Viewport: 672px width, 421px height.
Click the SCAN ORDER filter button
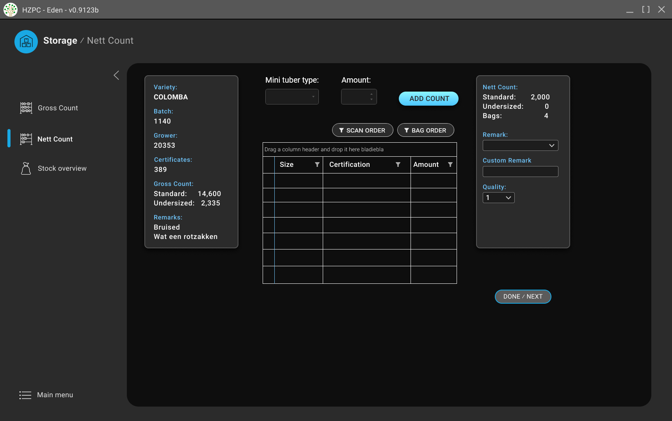click(363, 130)
